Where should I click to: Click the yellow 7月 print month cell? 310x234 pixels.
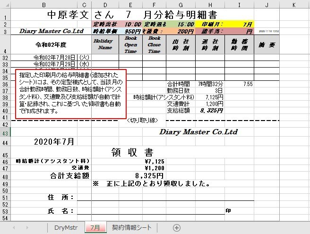click(x=239, y=24)
